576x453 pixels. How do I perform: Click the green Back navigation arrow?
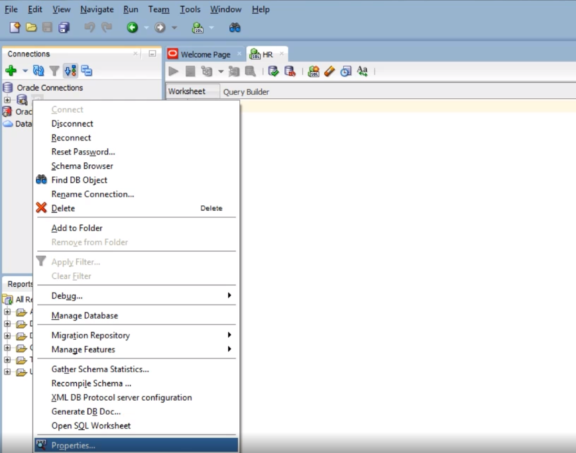point(133,27)
